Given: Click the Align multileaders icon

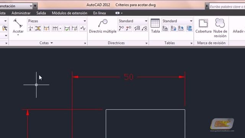Looking at the screenshot, I should click(137, 28).
